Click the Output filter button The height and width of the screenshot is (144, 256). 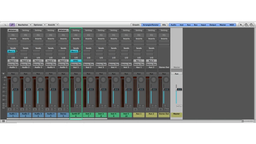click(x=213, y=25)
